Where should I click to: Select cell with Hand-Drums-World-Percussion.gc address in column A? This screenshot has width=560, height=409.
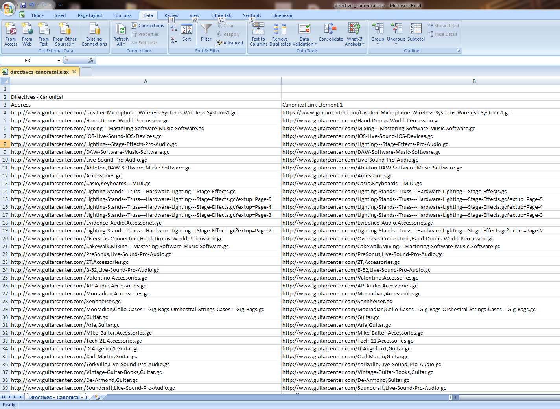[146, 120]
